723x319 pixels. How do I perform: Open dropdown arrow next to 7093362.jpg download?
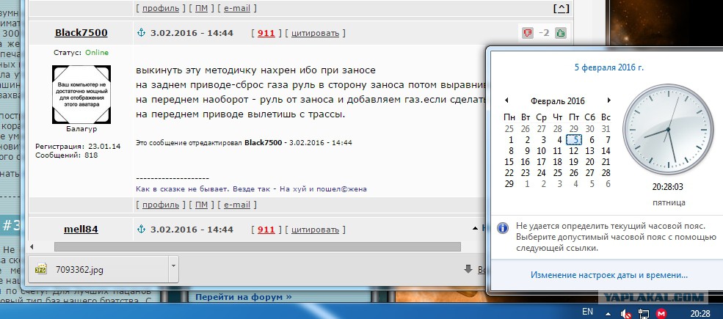(x=172, y=267)
